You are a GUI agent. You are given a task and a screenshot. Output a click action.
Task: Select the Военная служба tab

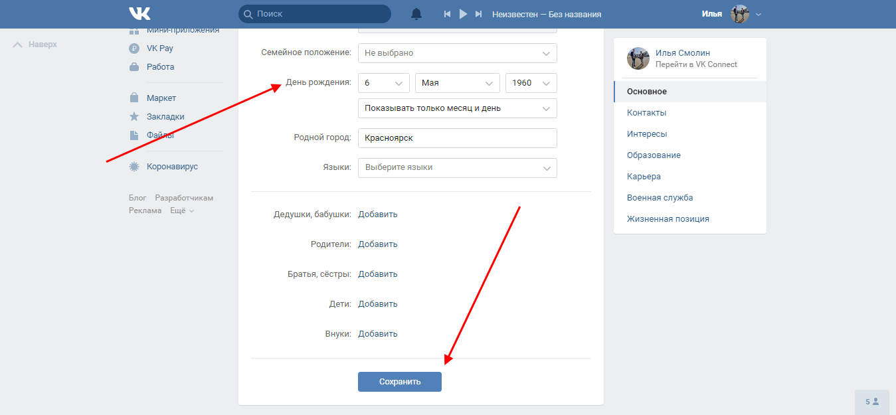(690, 198)
